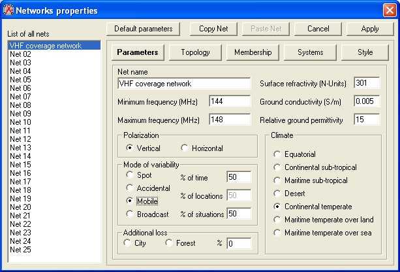400x272 pixels.
Task: Select Equatorial climate
Action: [x=277, y=154]
